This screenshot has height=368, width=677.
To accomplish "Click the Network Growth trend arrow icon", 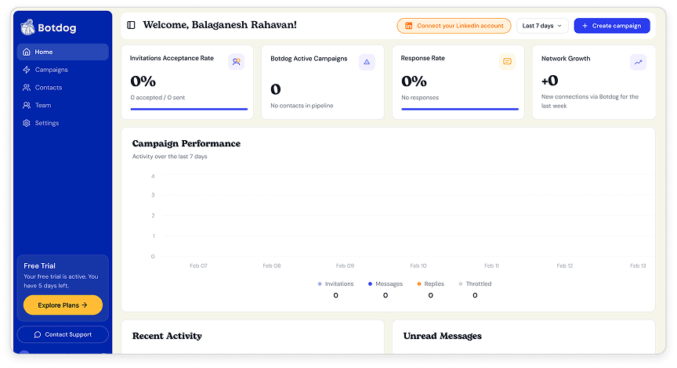I will 638,62.
